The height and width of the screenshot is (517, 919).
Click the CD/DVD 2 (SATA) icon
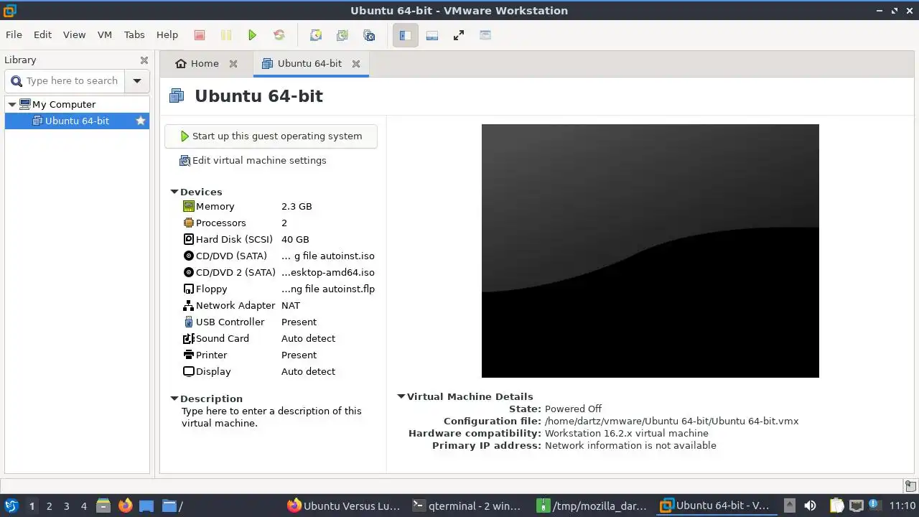189,272
